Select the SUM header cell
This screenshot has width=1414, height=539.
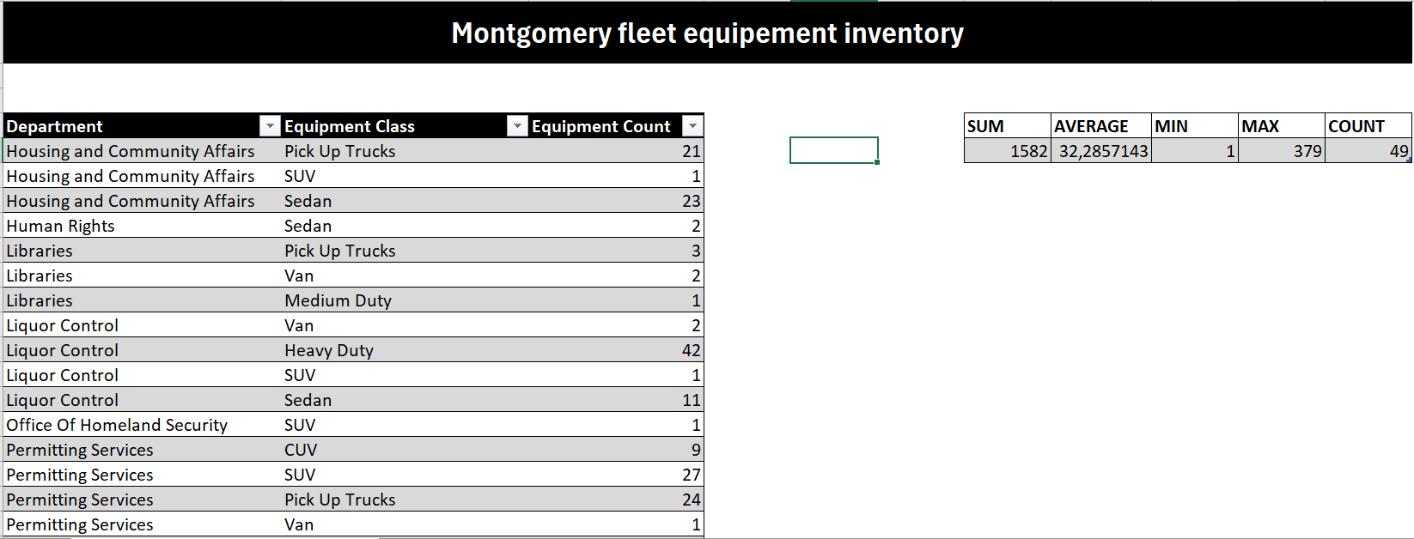[1008, 126]
